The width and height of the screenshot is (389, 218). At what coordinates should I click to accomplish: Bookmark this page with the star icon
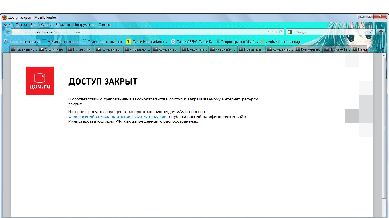271,32
